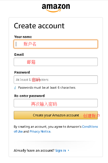Click the Your name label

point(23,37)
